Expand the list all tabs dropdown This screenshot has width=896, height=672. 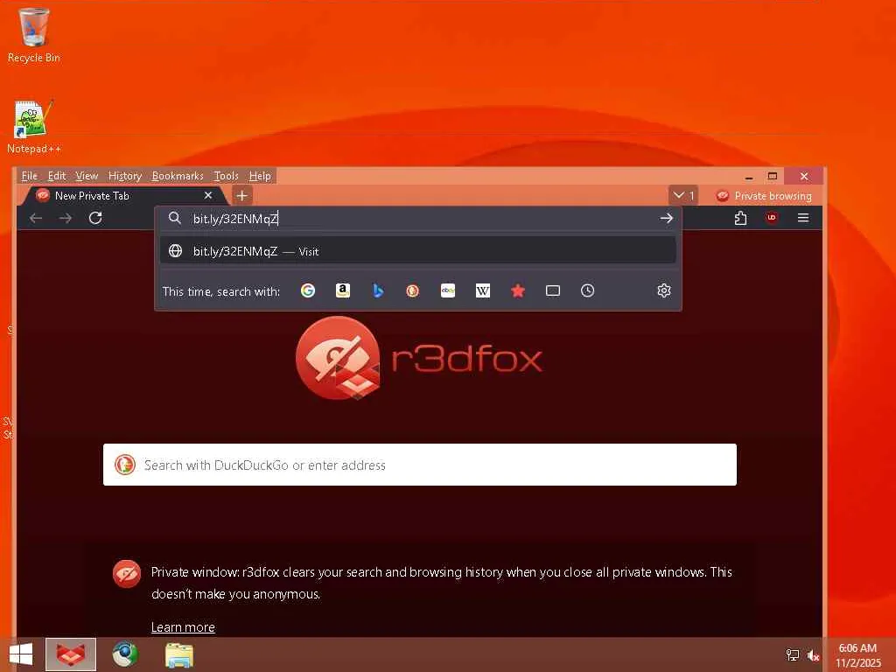pos(683,195)
